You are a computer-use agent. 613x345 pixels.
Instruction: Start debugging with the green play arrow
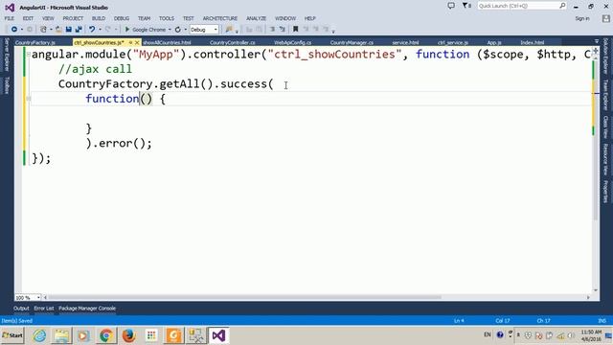coord(127,30)
